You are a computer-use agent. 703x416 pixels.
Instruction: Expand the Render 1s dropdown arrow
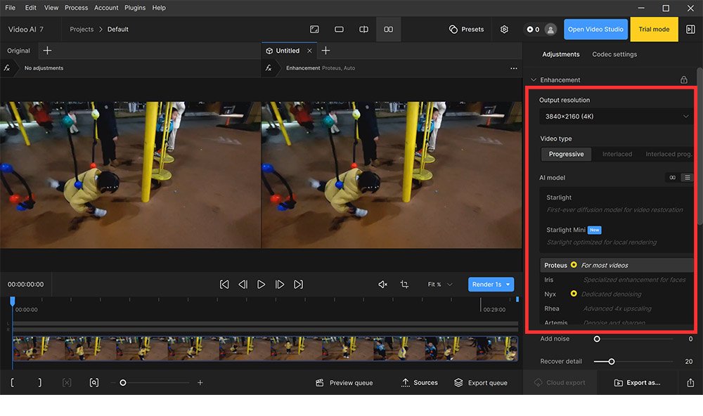[x=508, y=285]
